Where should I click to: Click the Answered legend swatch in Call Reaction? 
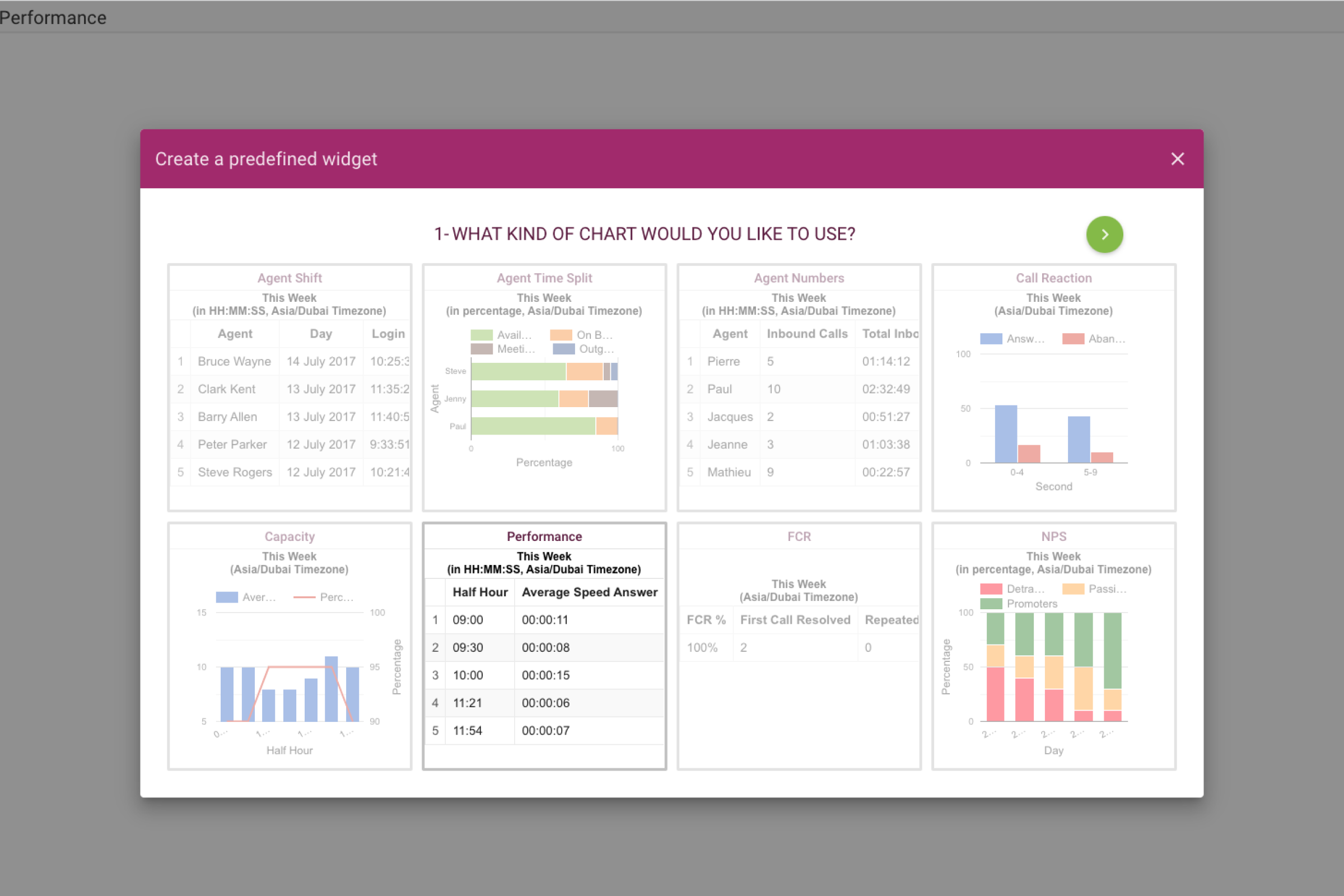point(991,339)
